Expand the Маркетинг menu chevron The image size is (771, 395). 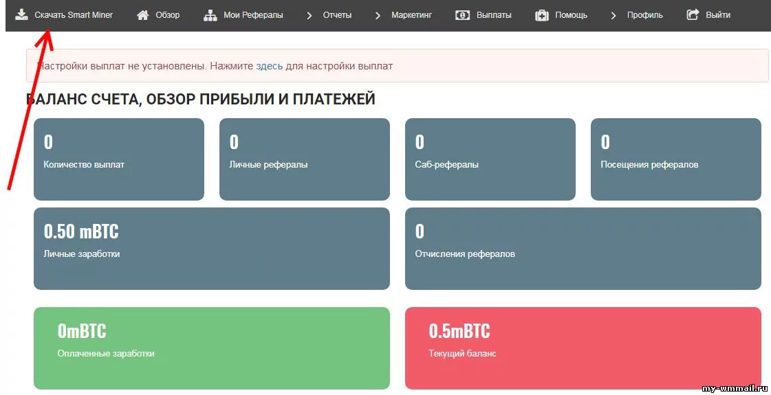coord(378,15)
